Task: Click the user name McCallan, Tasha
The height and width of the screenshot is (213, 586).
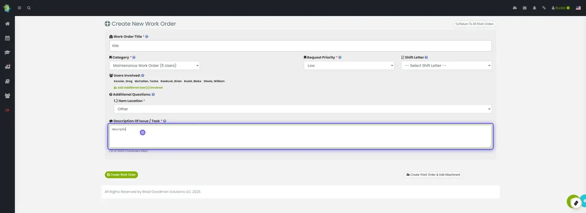Action: pyautogui.click(x=146, y=81)
